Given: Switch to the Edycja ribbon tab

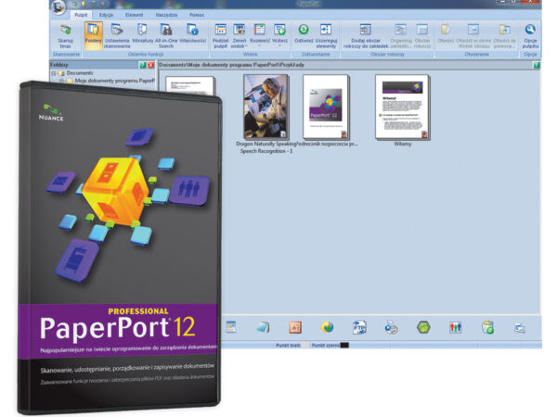Looking at the screenshot, I should coord(107,14).
